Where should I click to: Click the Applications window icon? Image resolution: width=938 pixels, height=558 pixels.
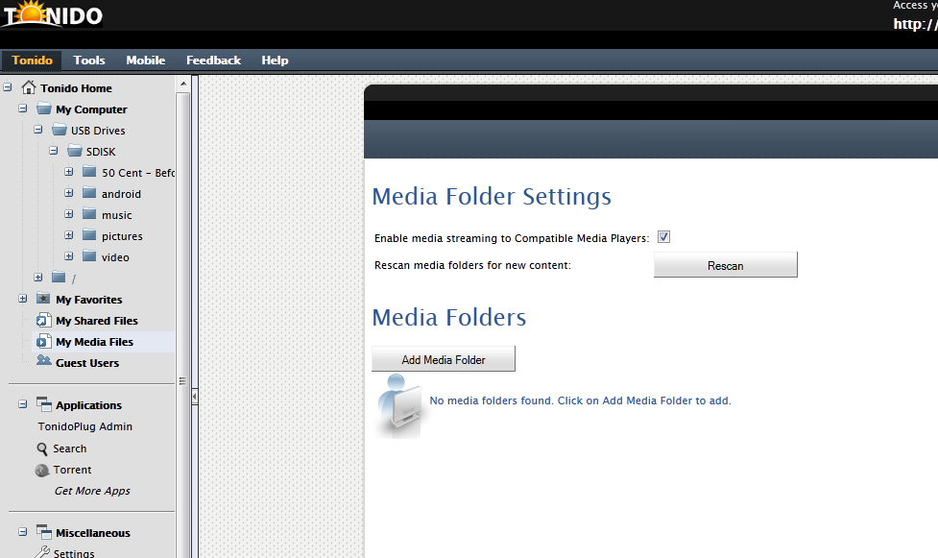(x=43, y=404)
